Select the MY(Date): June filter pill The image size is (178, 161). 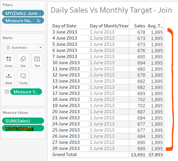pos(23,13)
